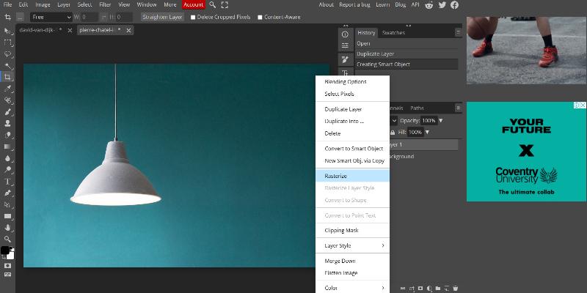Open History panel options menu
The image size is (587, 293).
point(458,33)
